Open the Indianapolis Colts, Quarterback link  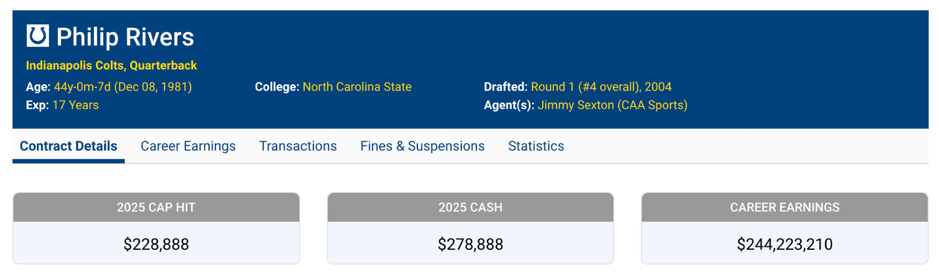tap(111, 65)
